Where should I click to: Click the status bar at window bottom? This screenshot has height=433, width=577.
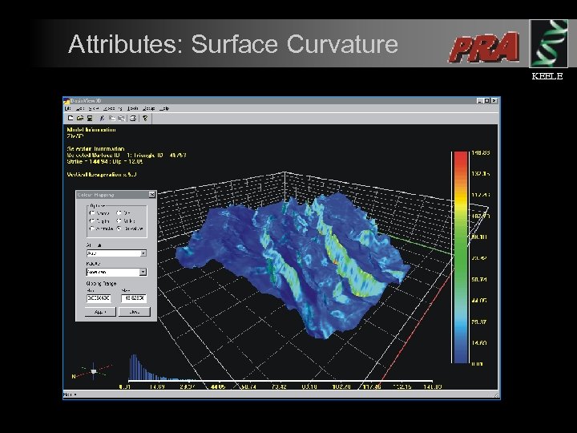[281, 395]
